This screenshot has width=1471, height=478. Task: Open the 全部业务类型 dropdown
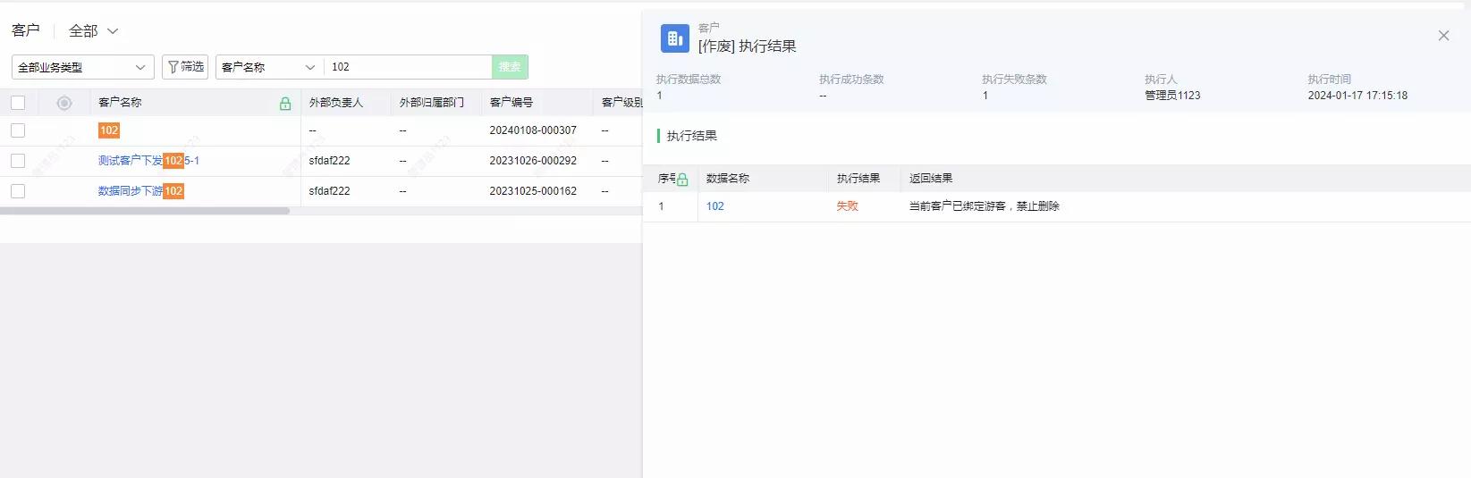(x=82, y=67)
